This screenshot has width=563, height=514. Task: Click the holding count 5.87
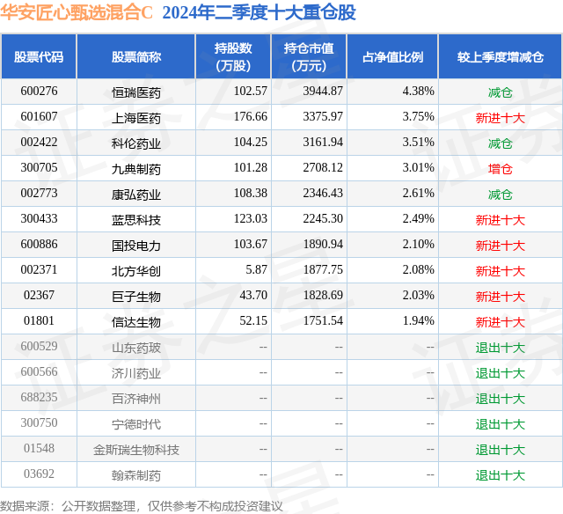pyautogui.click(x=256, y=269)
